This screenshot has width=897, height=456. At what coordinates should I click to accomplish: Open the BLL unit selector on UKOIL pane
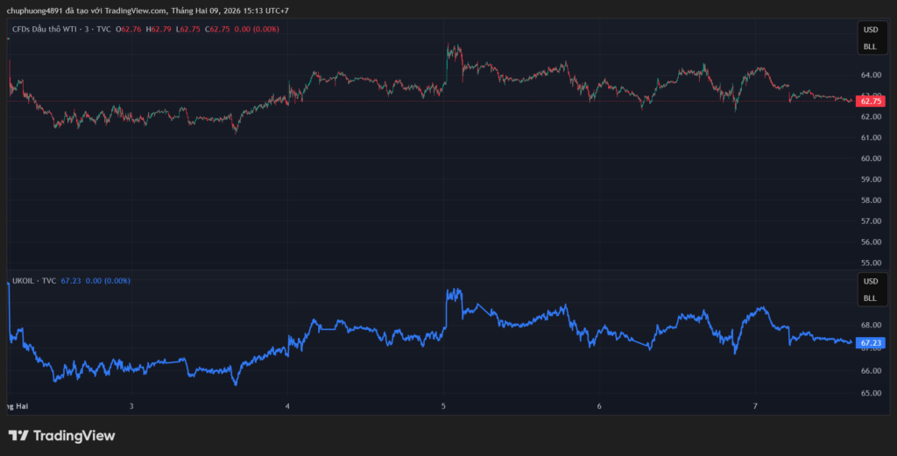point(870,298)
